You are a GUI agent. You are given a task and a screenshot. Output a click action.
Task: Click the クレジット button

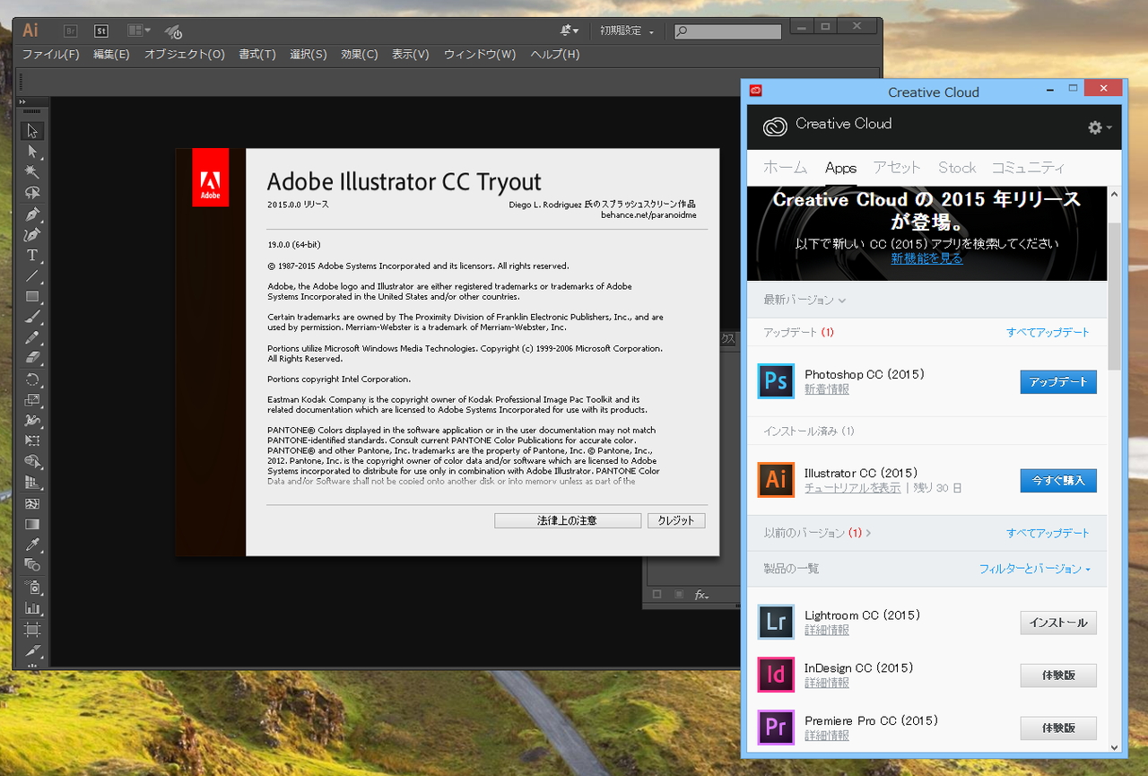[676, 520]
